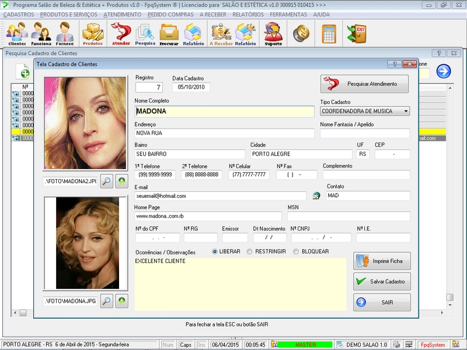The width and height of the screenshot is (467, 350).
Task: Click the Salvar Cadastro button
Action: point(382,281)
